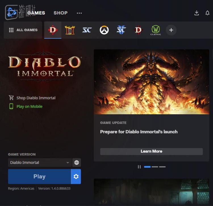The height and width of the screenshot is (206, 213).
Task: Expand the Diablo Immortal game version dropdown
Action: pos(40,163)
